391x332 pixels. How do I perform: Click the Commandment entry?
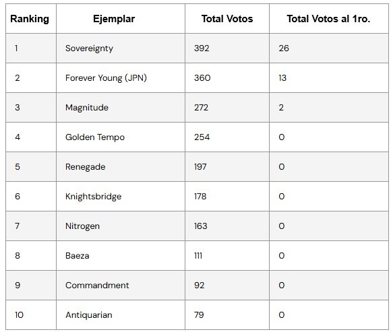(x=97, y=286)
